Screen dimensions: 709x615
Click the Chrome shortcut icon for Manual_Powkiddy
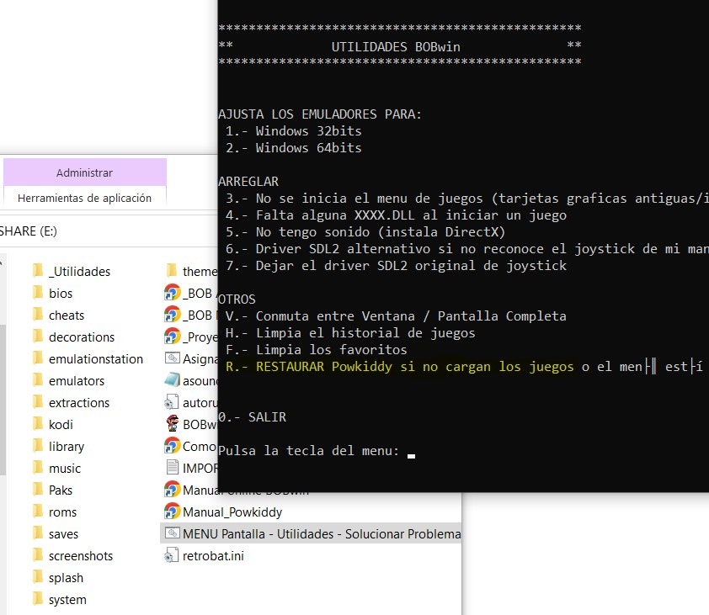point(173,512)
